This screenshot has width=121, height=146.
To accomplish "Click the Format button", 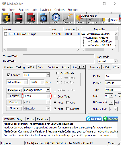I will pyautogui.click(x=14, y=96).
